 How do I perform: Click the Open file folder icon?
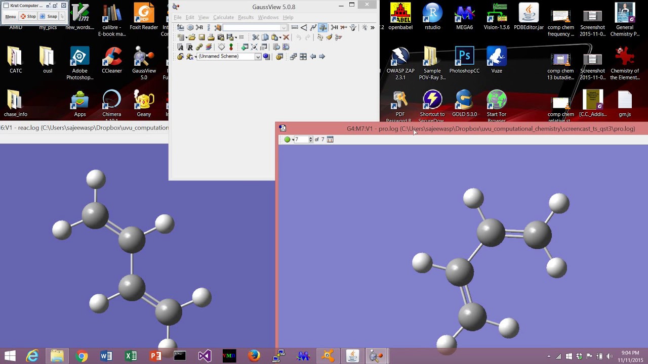click(192, 37)
